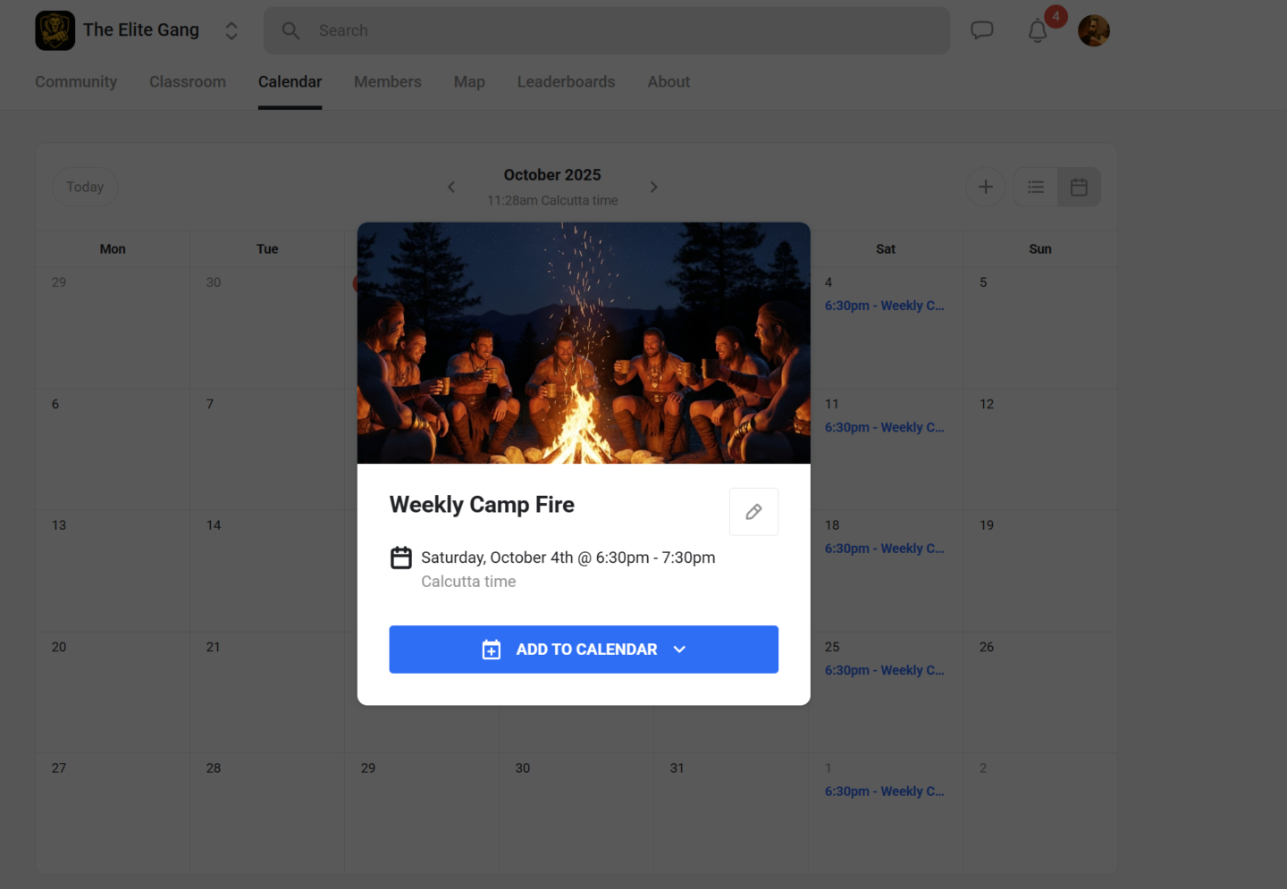
Task: Open the notifications bell
Action: point(1038,31)
